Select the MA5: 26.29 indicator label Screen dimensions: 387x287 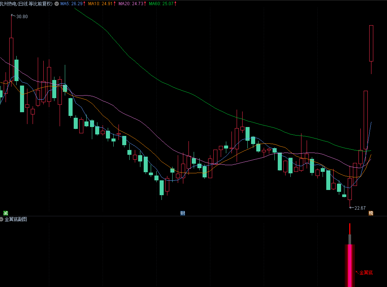71,4
